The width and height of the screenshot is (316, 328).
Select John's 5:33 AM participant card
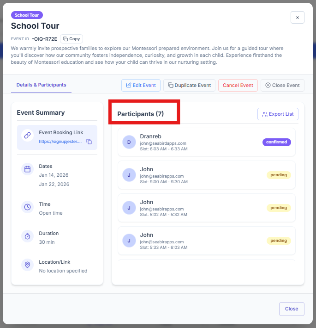coord(207,241)
